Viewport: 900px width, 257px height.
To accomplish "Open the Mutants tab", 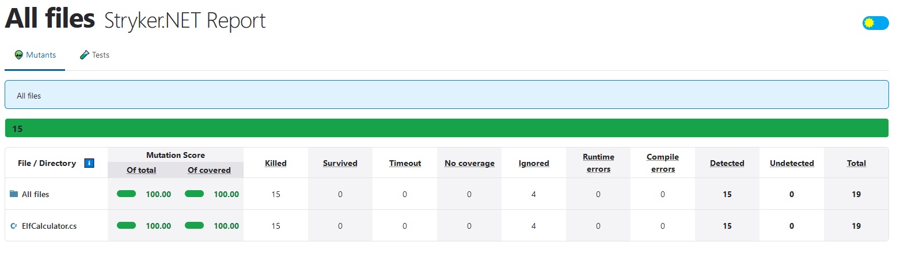I will click(x=35, y=55).
